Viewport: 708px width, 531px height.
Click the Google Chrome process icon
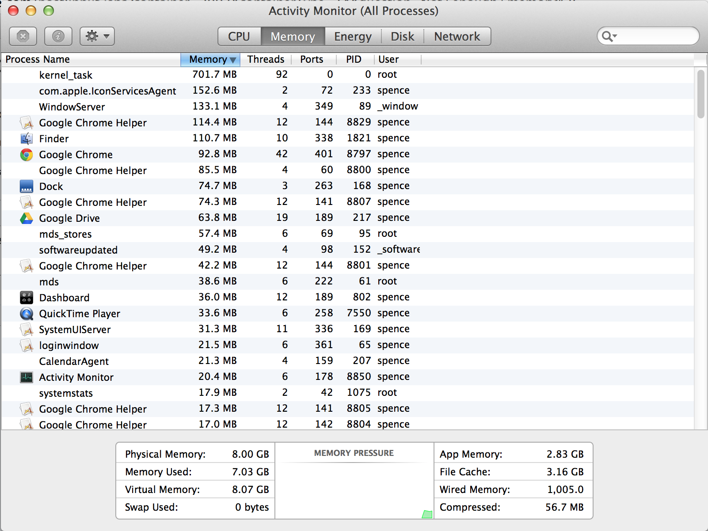[x=27, y=155]
